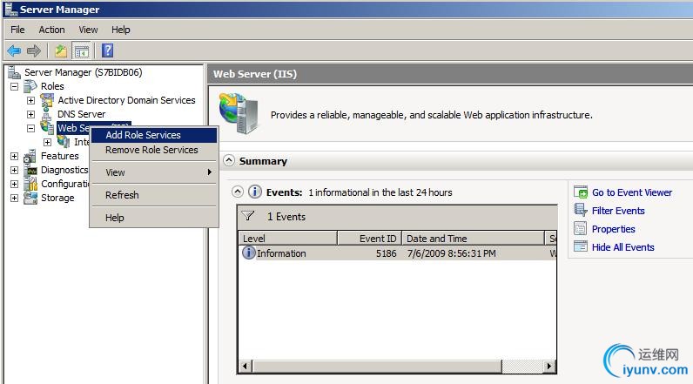Click the Information level icon in event row
The image size is (693, 384).
pos(249,253)
